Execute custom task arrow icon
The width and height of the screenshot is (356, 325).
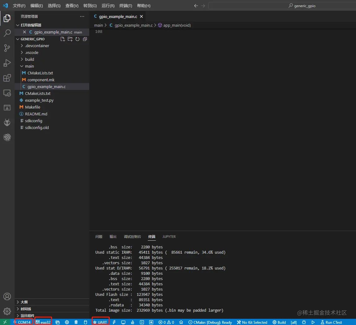tap(151, 322)
